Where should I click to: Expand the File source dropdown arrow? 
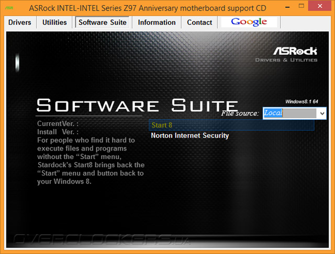322,113
